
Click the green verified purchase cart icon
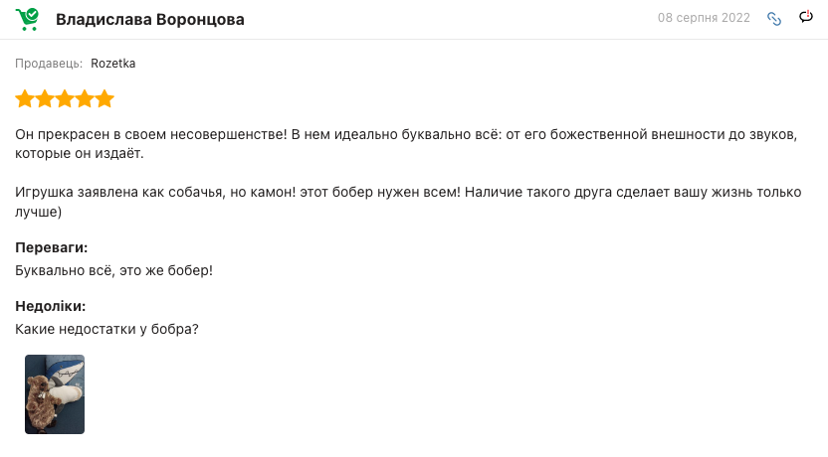(x=27, y=19)
